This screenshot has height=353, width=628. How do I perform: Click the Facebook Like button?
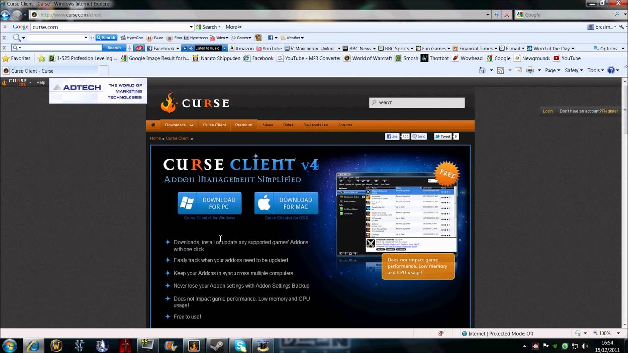coord(392,137)
